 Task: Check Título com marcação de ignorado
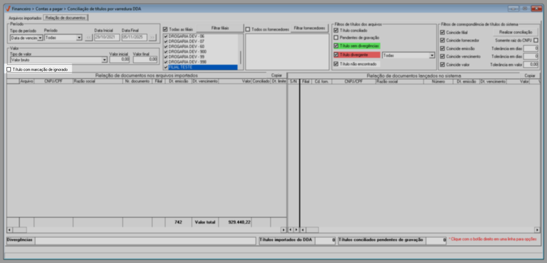pyautogui.click(x=9, y=70)
